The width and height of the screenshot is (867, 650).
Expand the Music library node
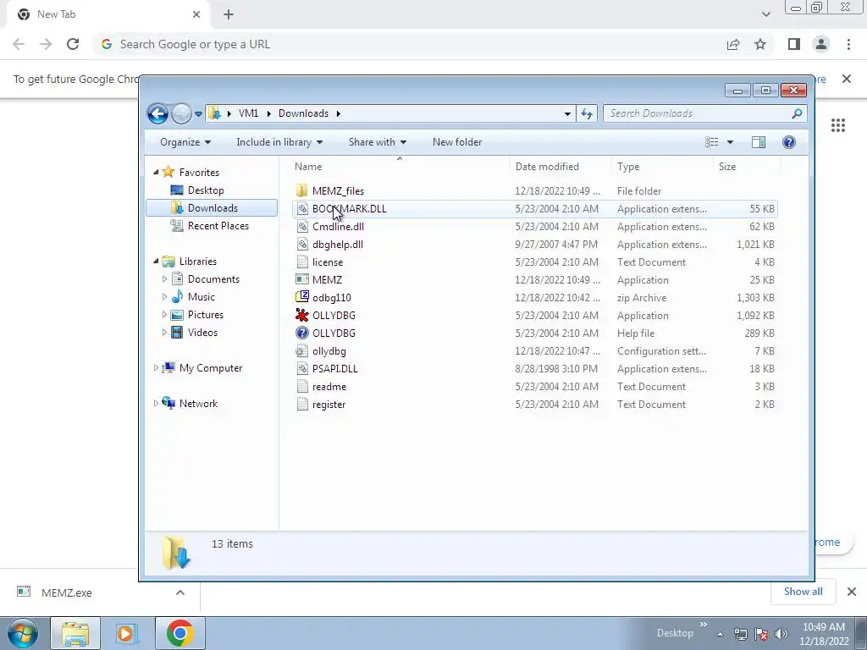pos(164,297)
